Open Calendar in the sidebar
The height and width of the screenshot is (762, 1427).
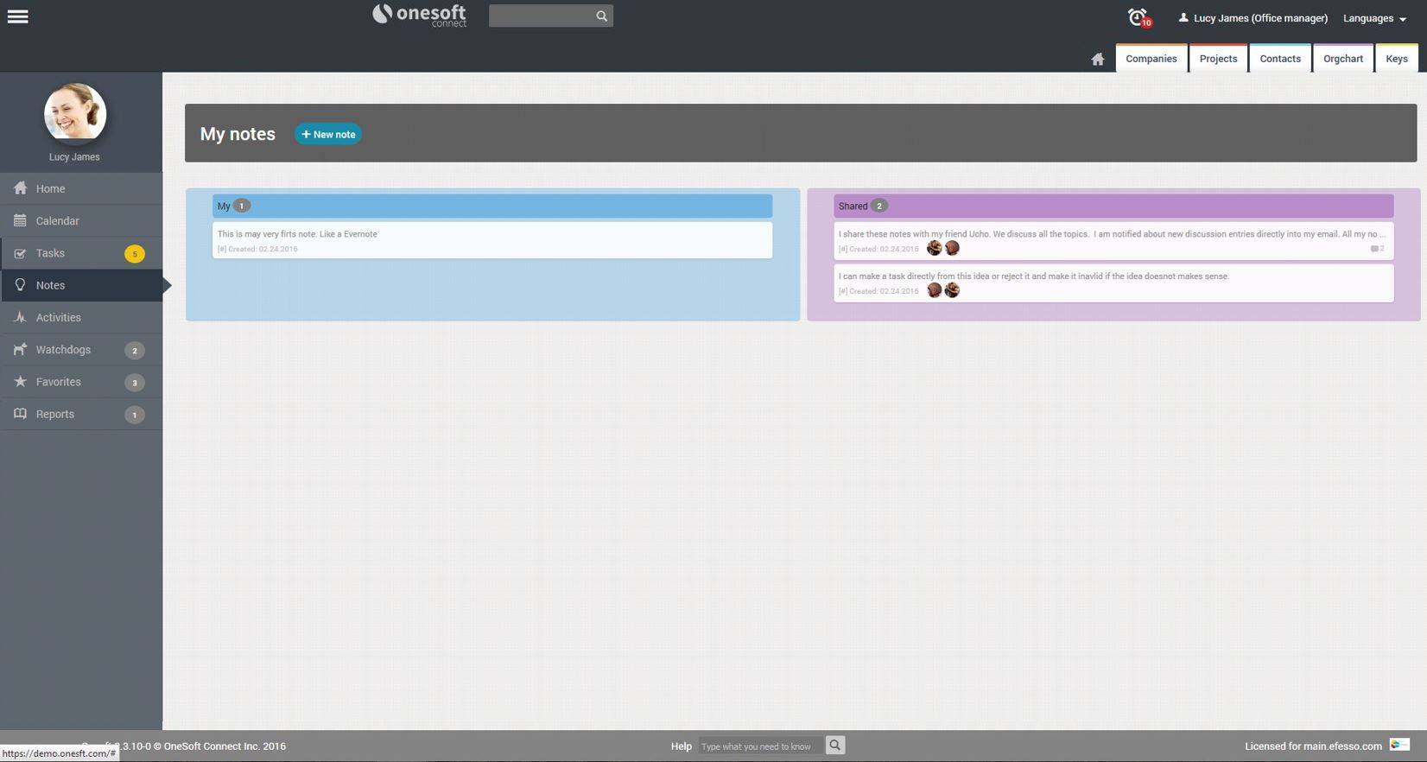point(81,220)
